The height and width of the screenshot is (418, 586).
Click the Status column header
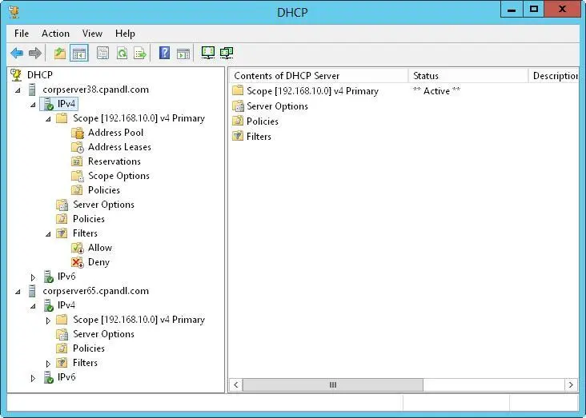(468, 76)
